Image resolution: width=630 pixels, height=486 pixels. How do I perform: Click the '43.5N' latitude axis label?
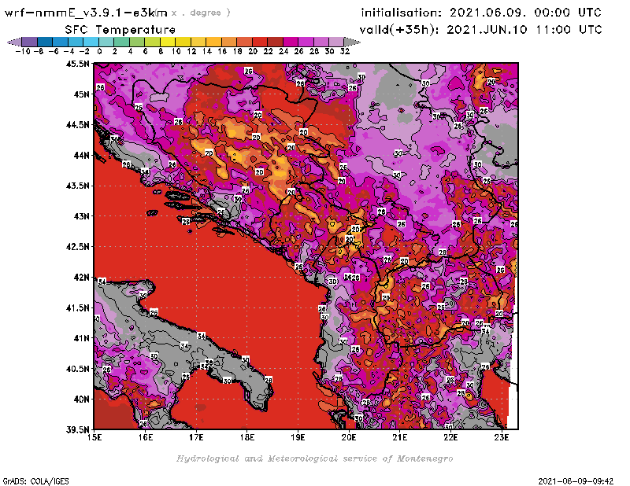pyautogui.click(x=77, y=186)
